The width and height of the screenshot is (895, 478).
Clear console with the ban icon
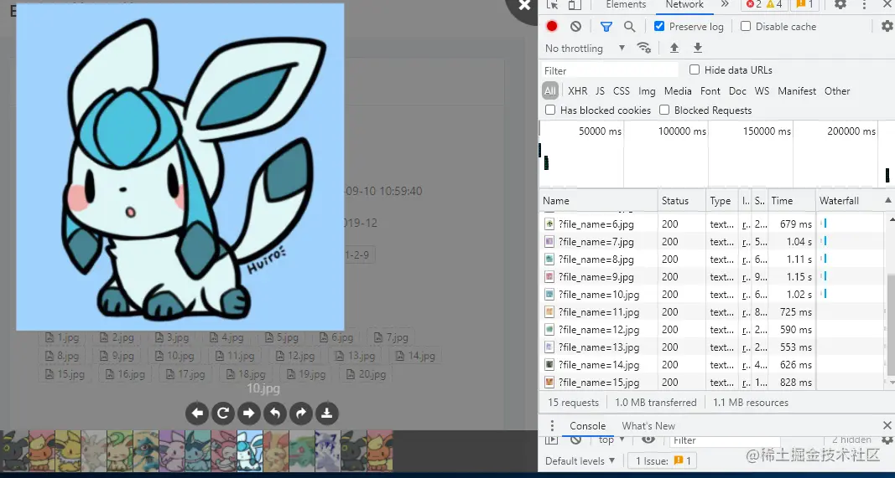click(576, 439)
